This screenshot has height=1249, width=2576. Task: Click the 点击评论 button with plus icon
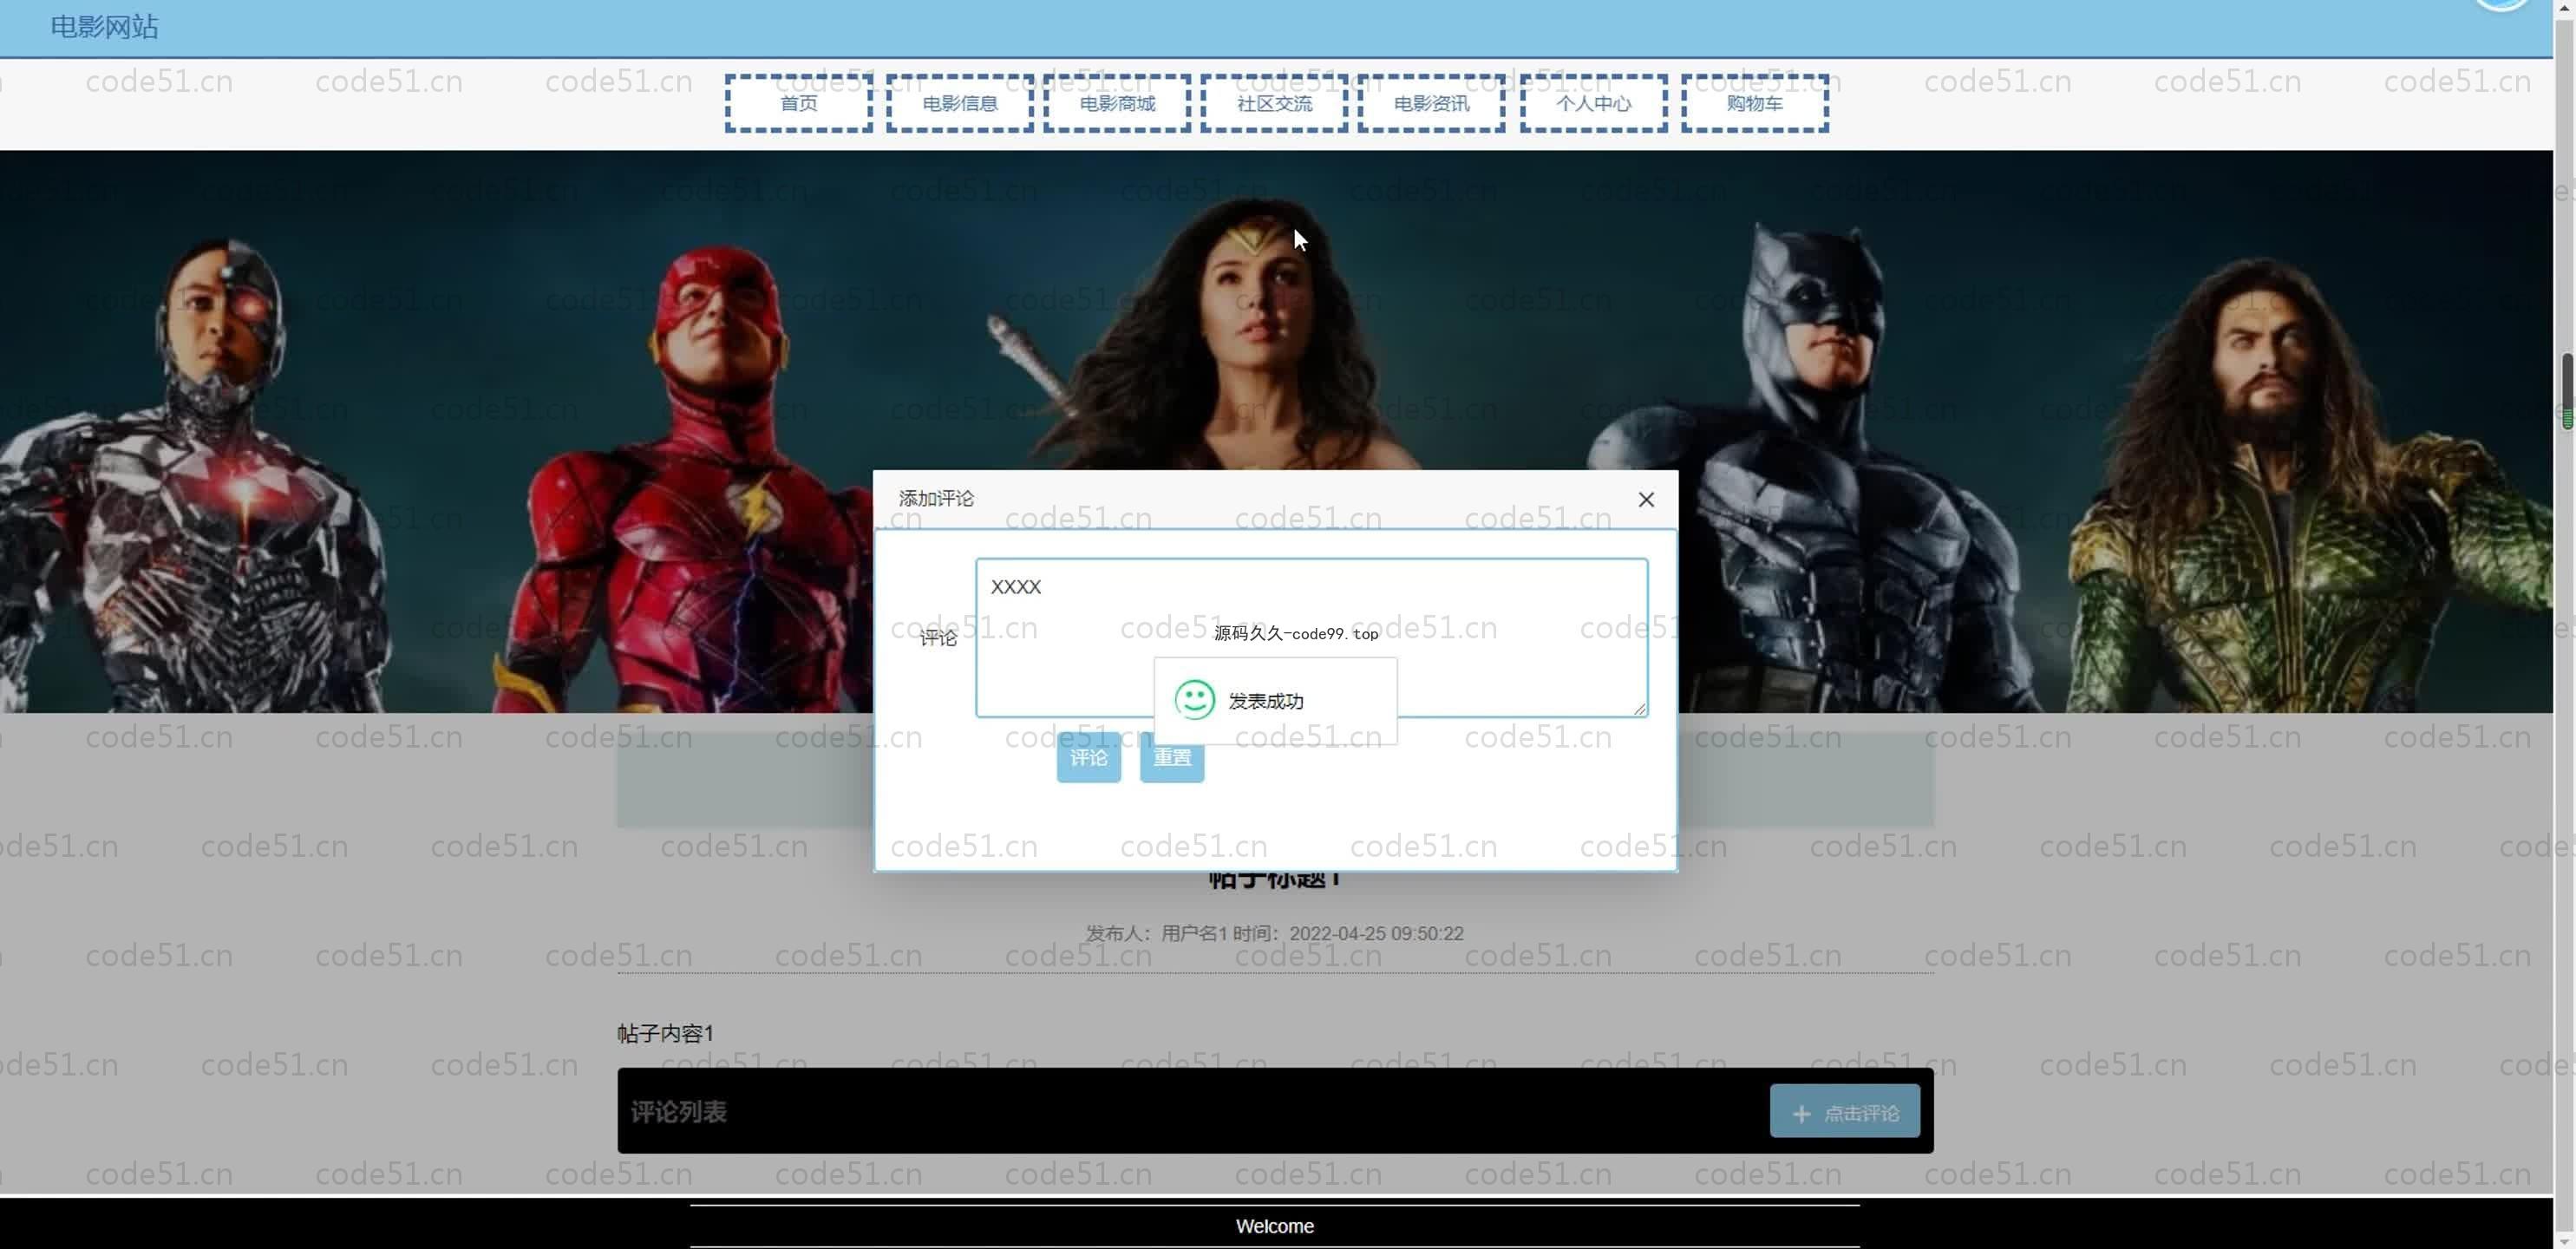pyautogui.click(x=1844, y=1112)
